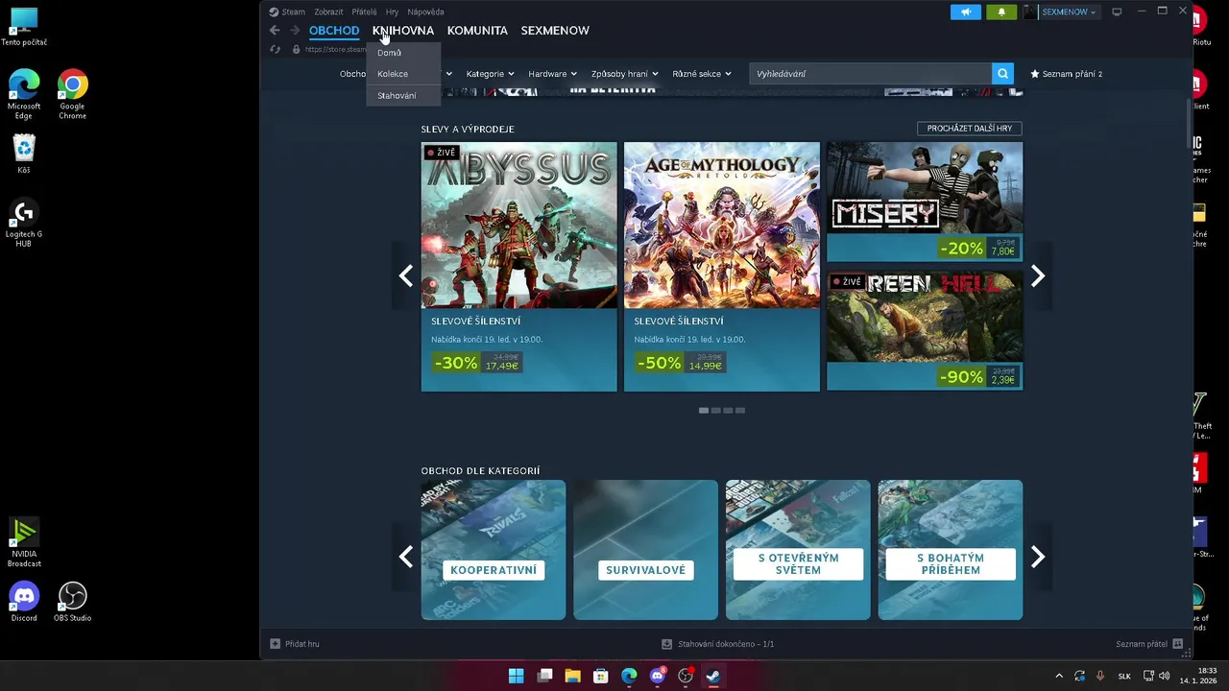
Task: Expand the Kategorie dropdown
Action: click(490, 74)
